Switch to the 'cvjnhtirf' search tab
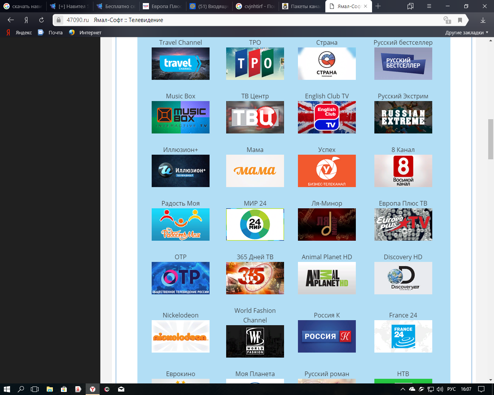Viewport: 494px width, 395px height. click(255, 6)
